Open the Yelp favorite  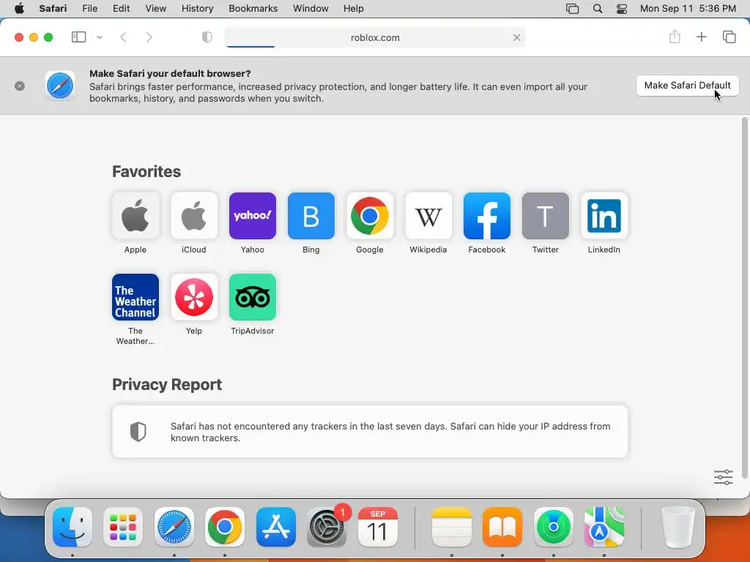click(193, 297)
